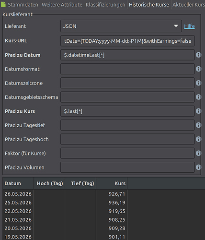Sort by the Datum column header
205x240 pixels.
(x=18, y=183)
